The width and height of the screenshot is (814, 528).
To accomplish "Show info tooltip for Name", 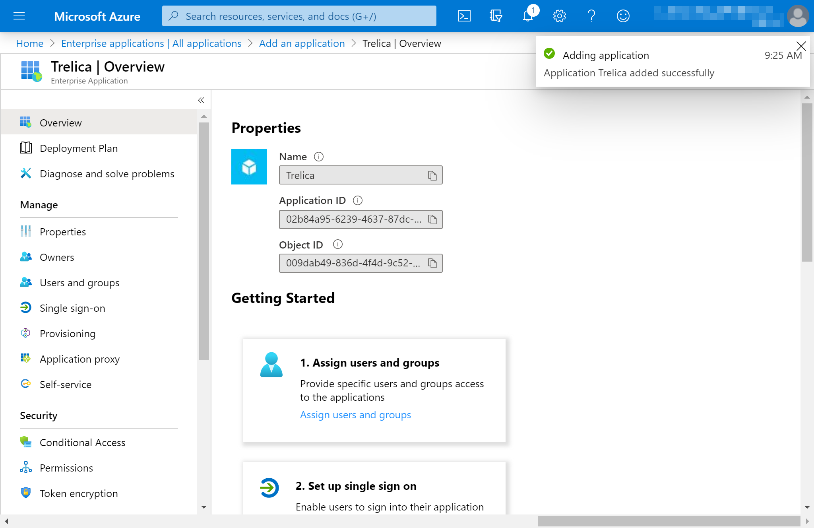I will (319, 157).
